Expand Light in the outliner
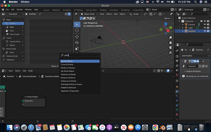 tap(183, 28)
